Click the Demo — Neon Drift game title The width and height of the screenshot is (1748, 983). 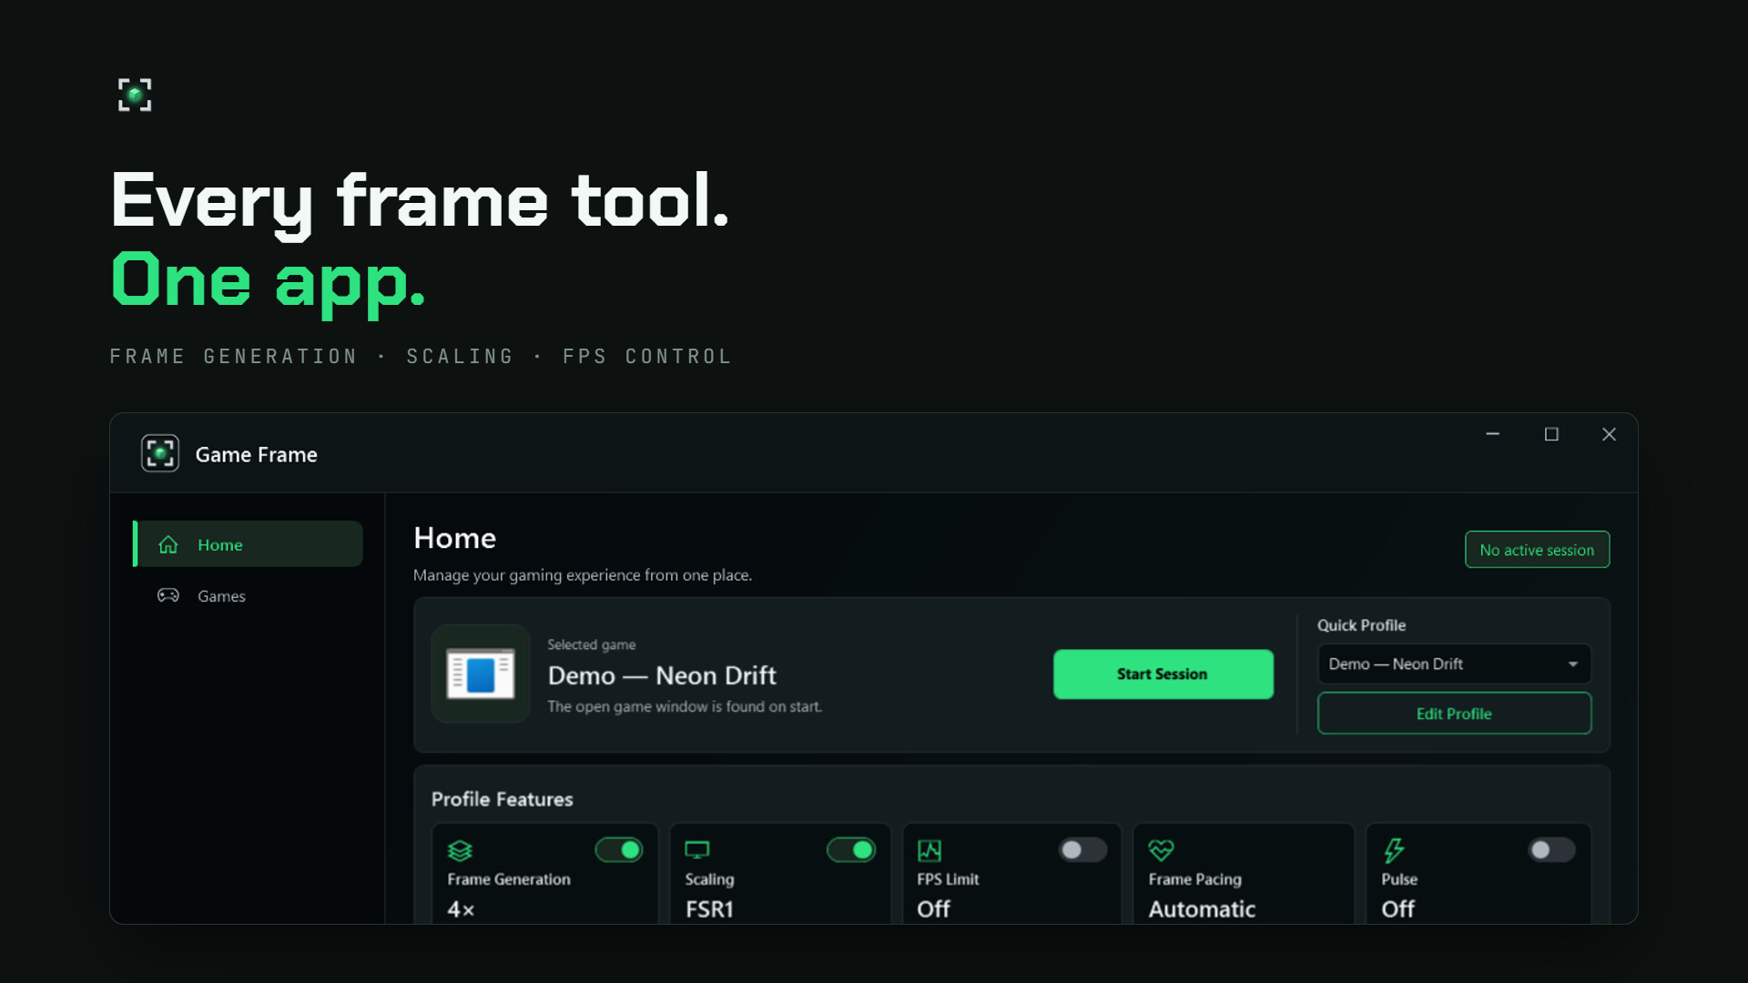(x=662, y=675)
